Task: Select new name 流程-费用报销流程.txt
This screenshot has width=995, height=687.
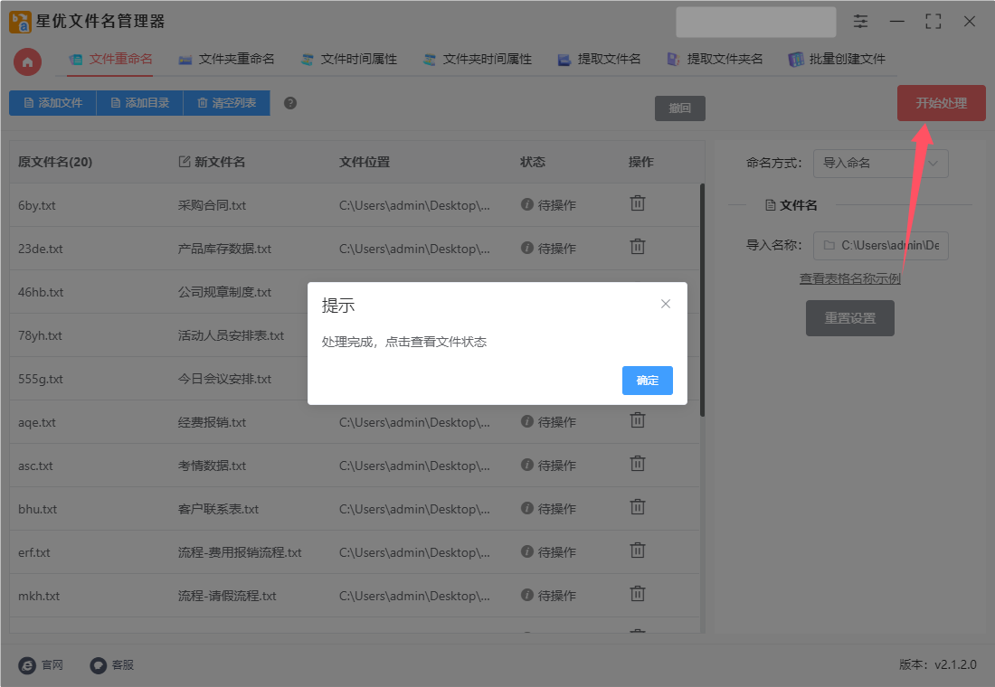Action: tap(240, 552)
